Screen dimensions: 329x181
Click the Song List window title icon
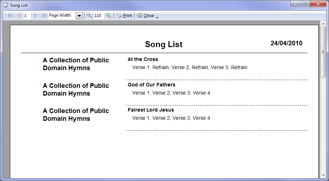(x=6, y=5)
